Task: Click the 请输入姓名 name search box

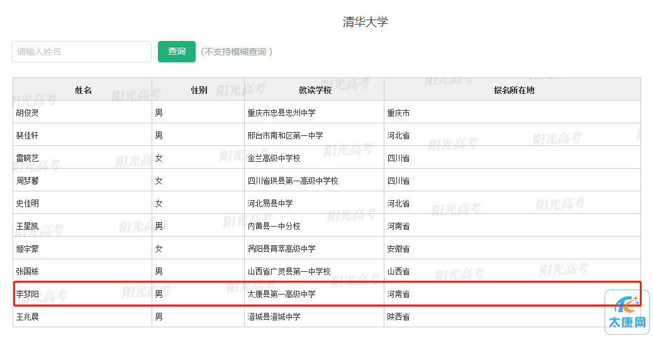Action: pyautogui.click(x=82, y=52)
